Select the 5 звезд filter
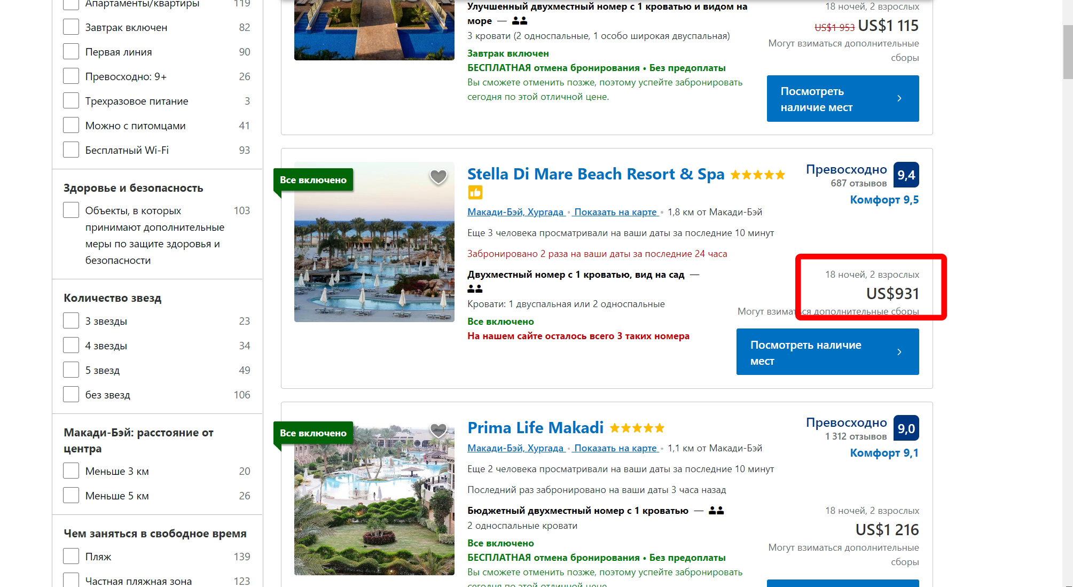Screen dimensions: 1073x587 click(x=71, y=370)
